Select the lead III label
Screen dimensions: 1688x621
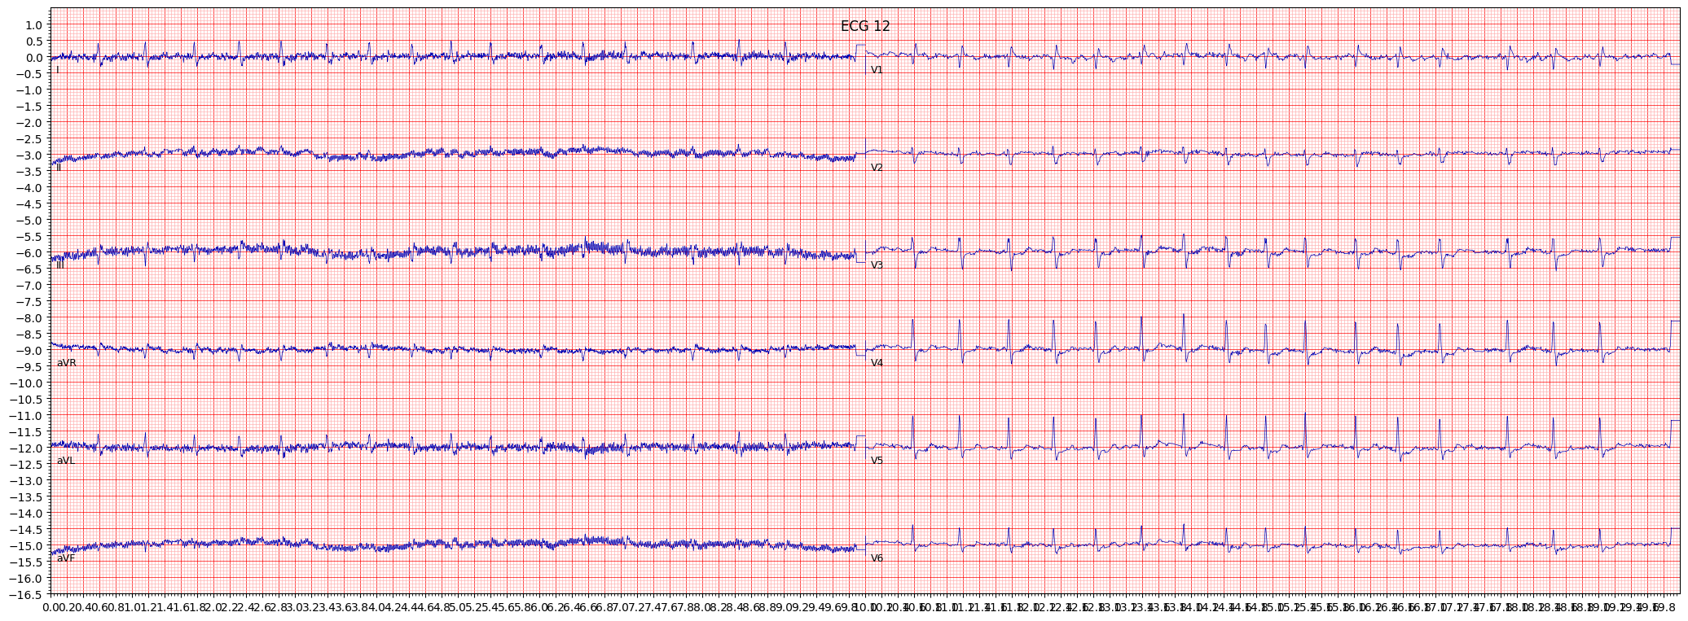point(60,265)
